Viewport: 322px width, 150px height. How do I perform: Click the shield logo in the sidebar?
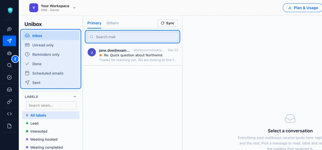point(10,10)
